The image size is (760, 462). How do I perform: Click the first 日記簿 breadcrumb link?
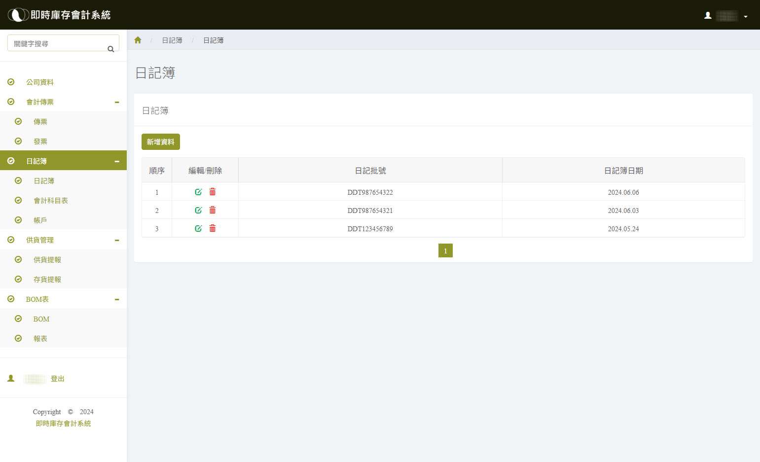(x=172, y=40)
